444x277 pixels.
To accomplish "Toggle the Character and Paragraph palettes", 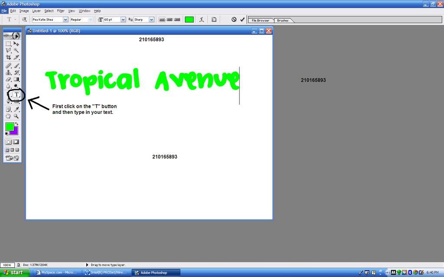I will 214,19.
